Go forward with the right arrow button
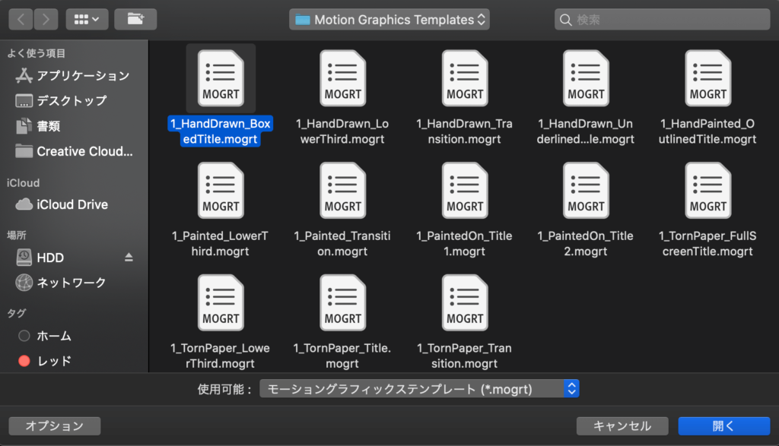 [46, 19]
